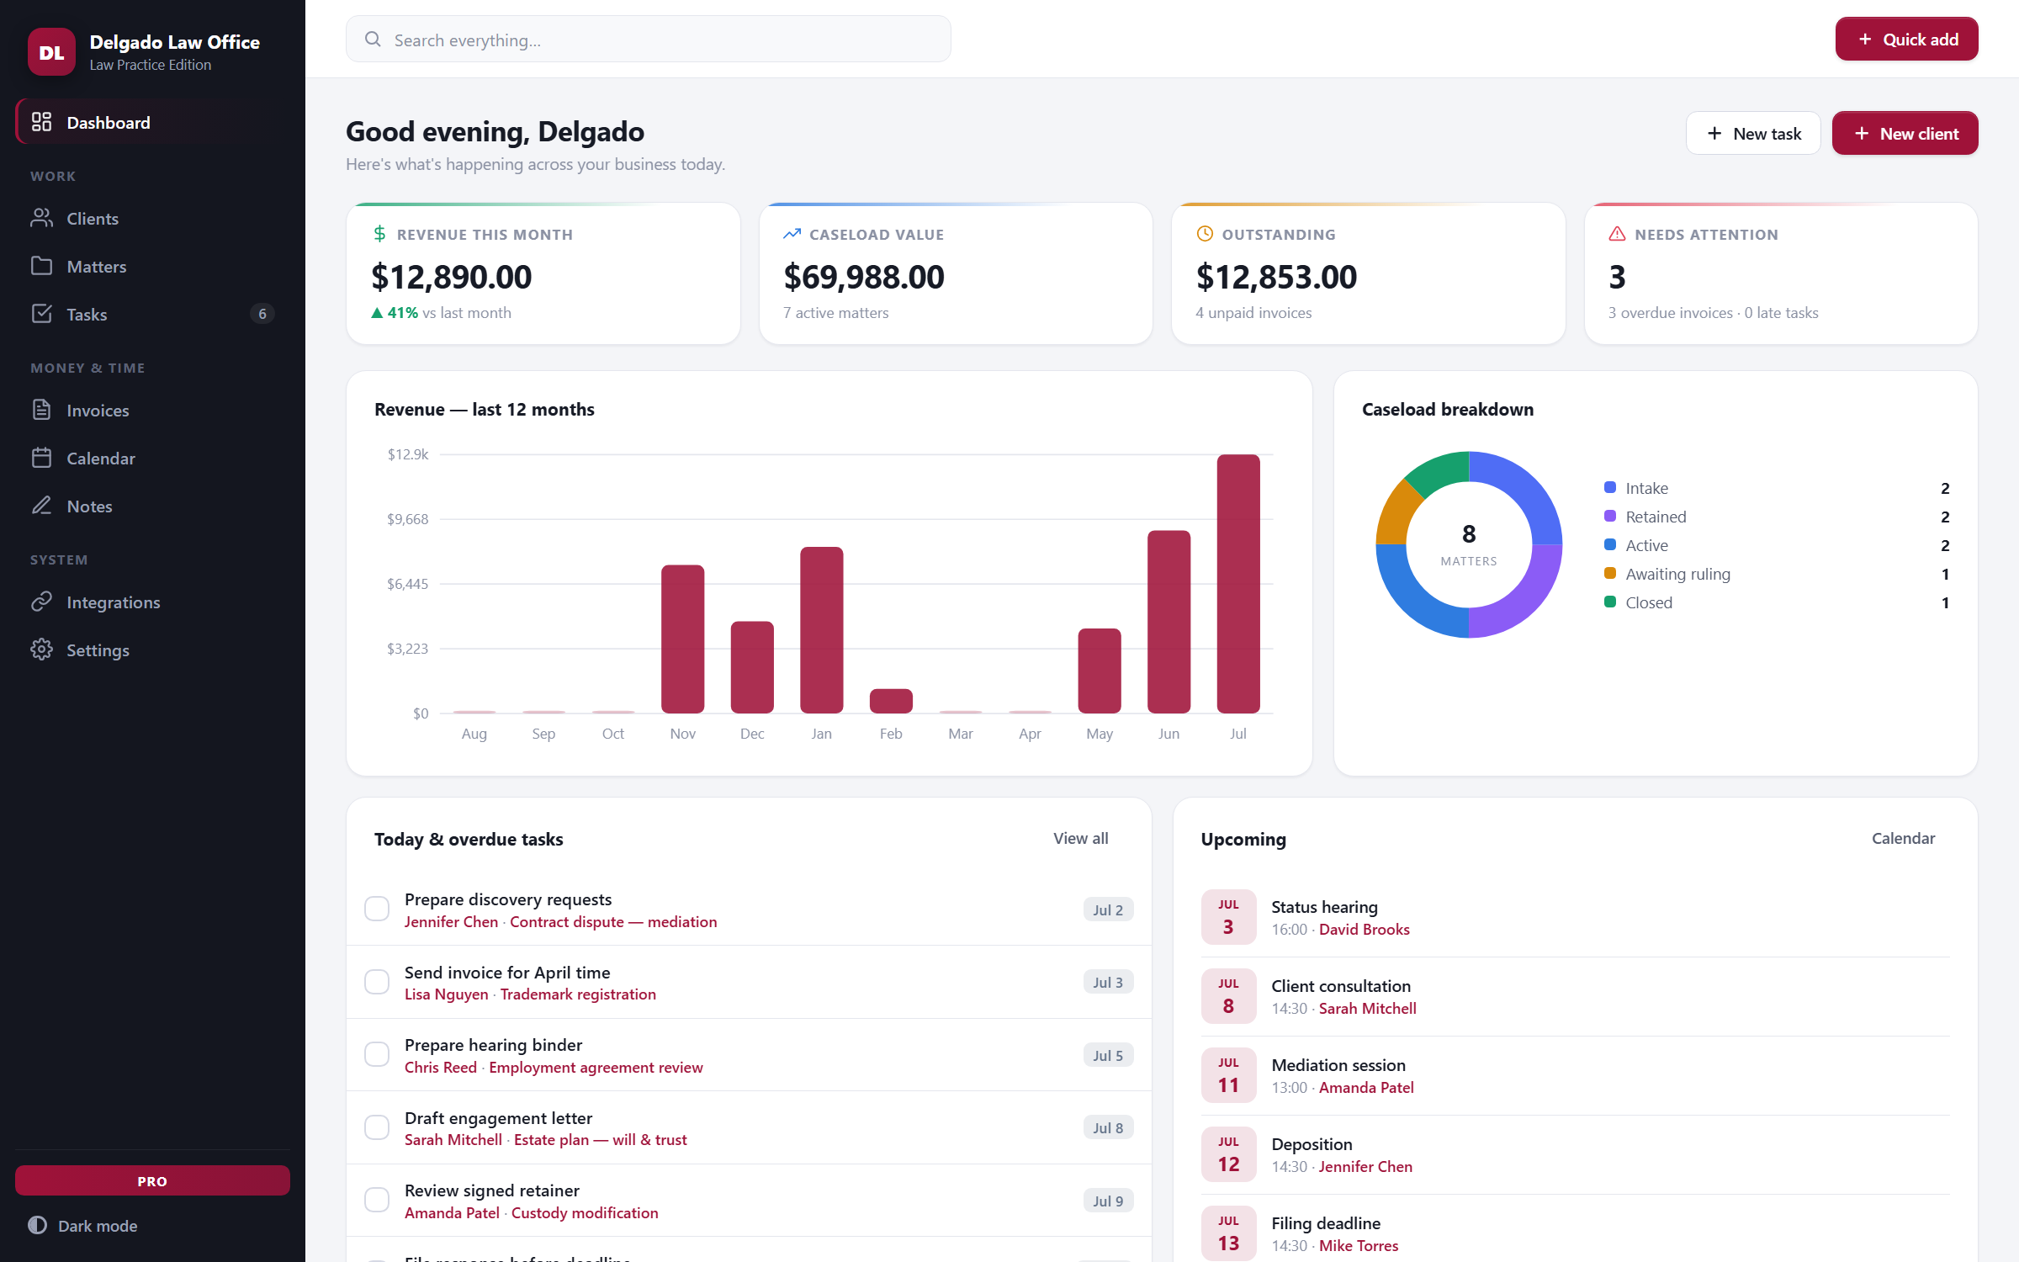Click the November bar in revenue chart
2019x1262 pixels.
[682, 639]
